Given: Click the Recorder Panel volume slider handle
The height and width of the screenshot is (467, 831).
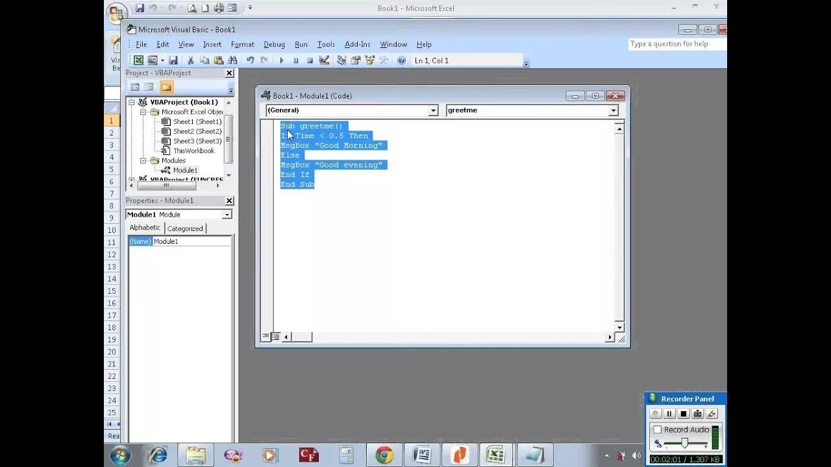Looking at the screenshot, I should 684,443.
